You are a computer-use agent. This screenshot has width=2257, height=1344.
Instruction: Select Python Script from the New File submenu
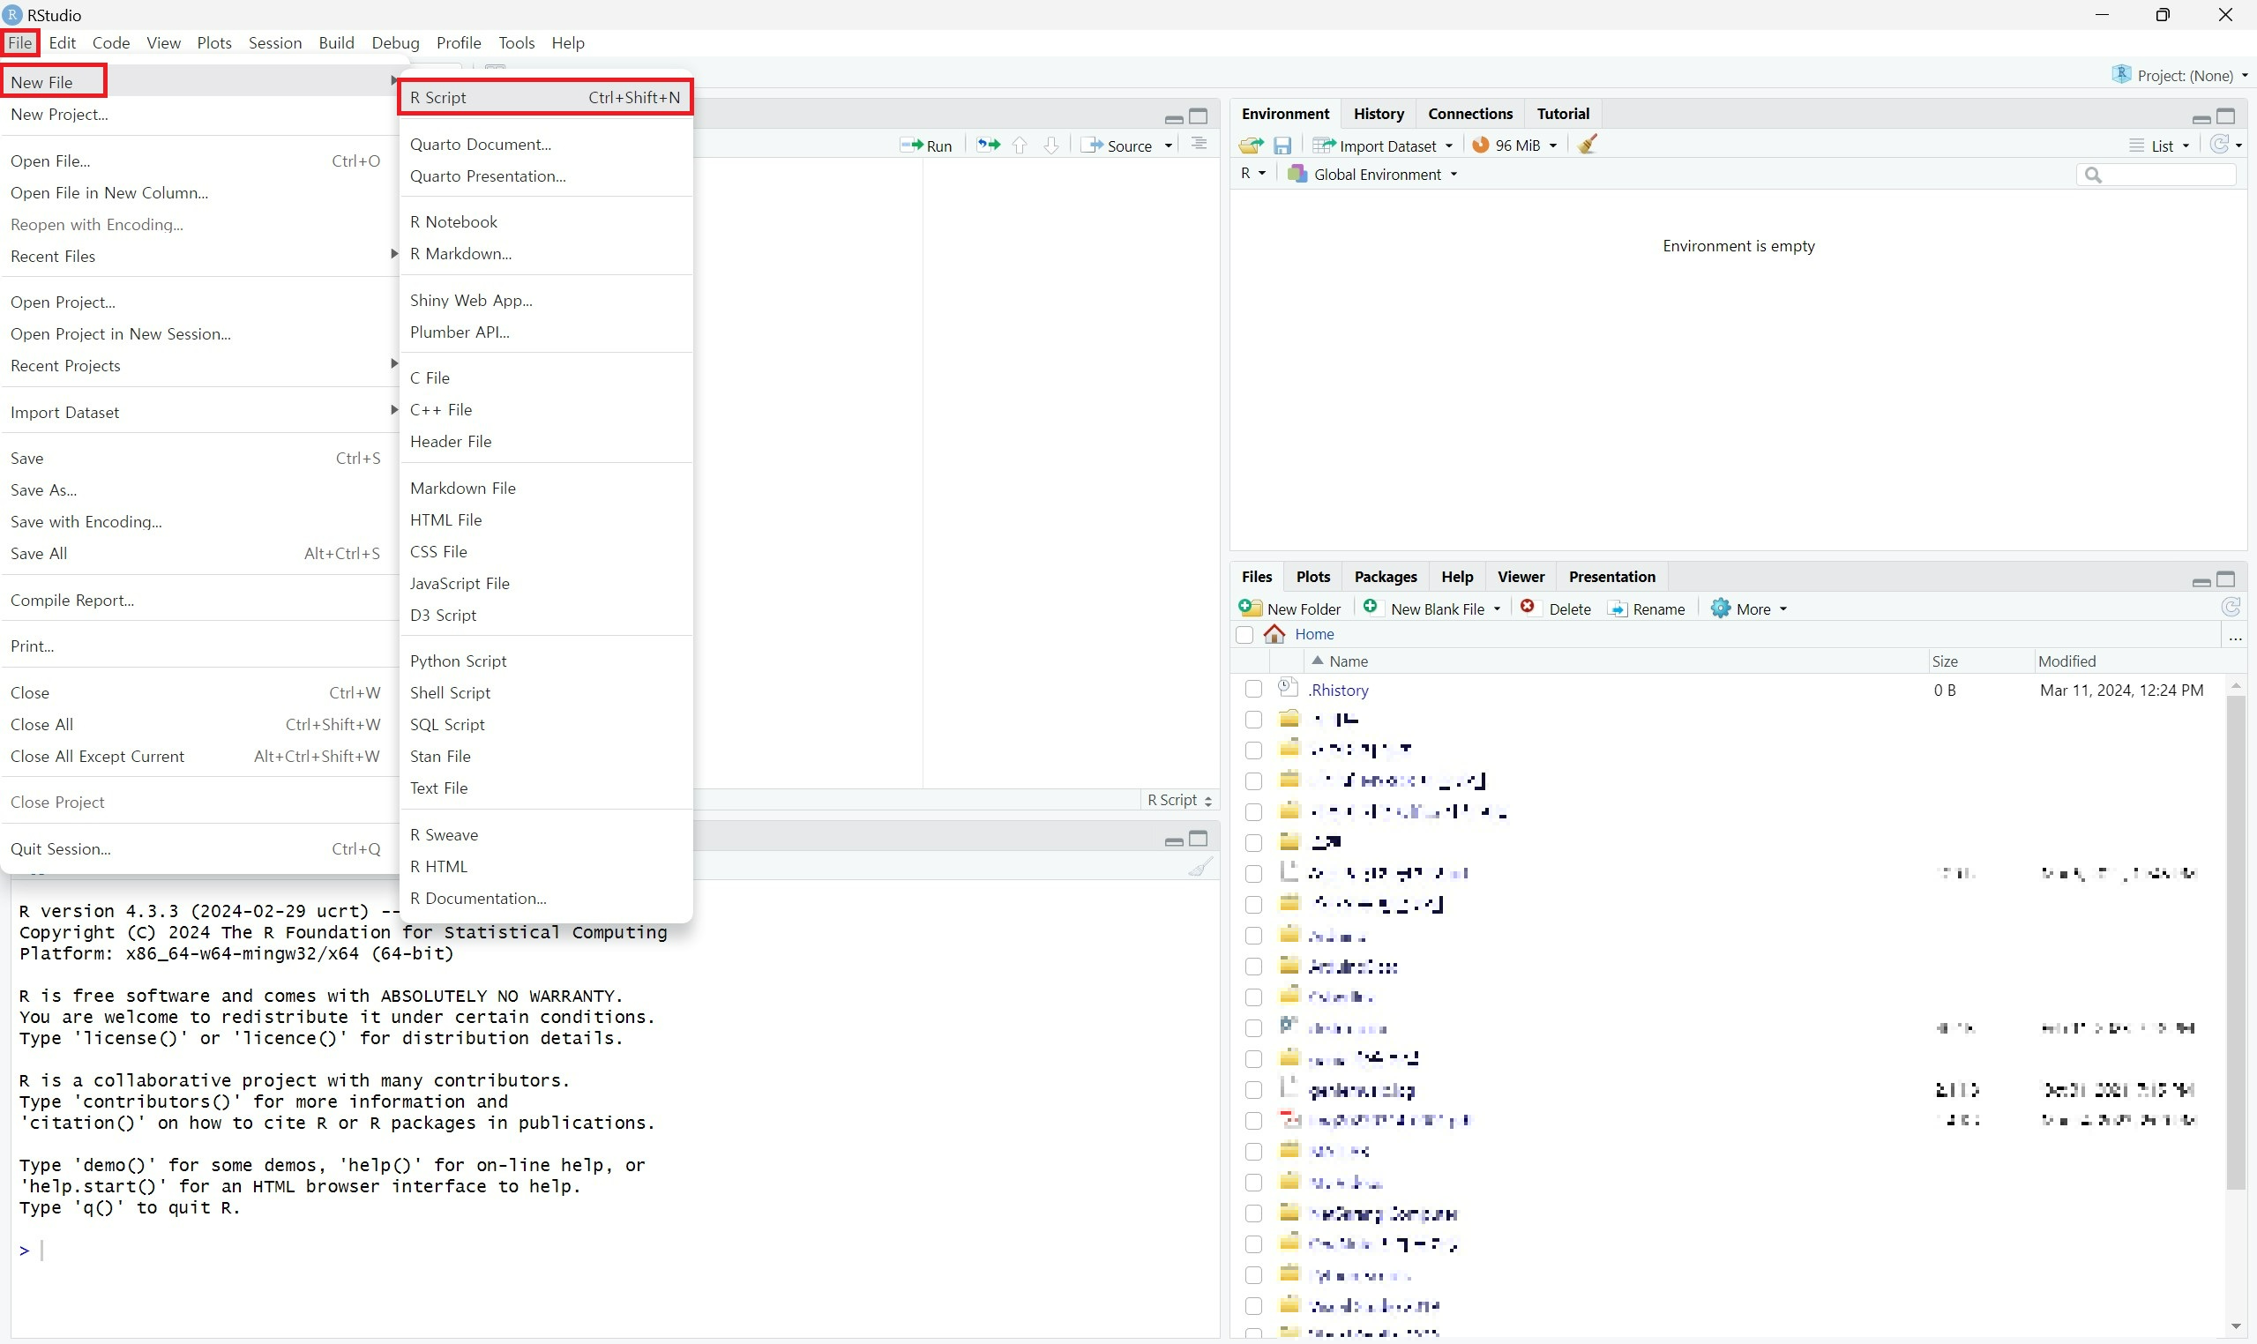tap(459, 661)
